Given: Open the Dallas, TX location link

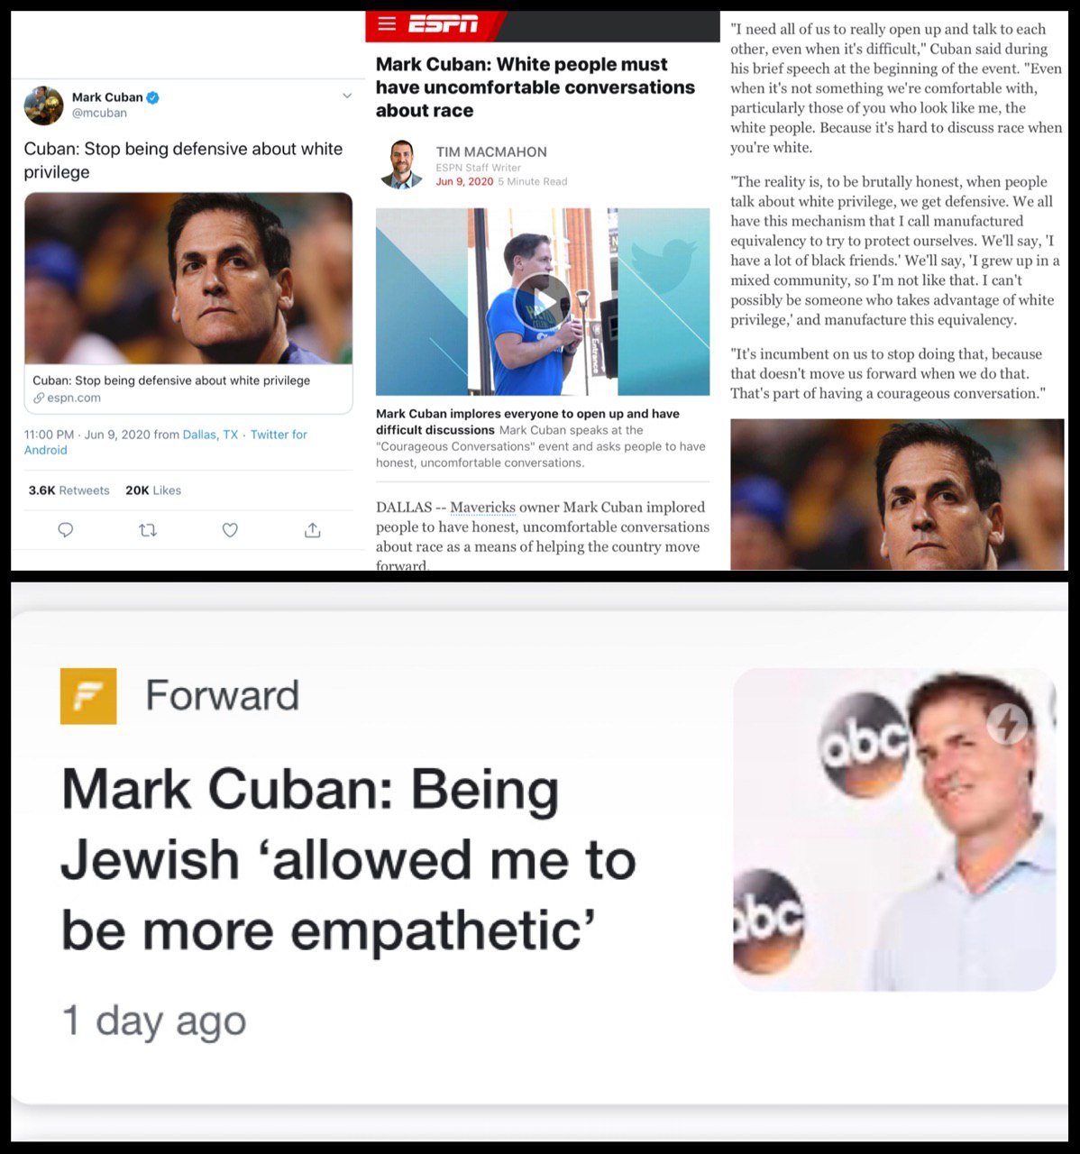Looking at the screenshot, I should [210, 435].
